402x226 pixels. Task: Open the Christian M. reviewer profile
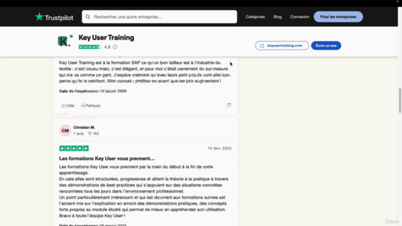click(84, 127)
